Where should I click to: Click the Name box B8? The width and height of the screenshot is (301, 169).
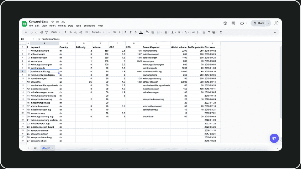(27, 39)
